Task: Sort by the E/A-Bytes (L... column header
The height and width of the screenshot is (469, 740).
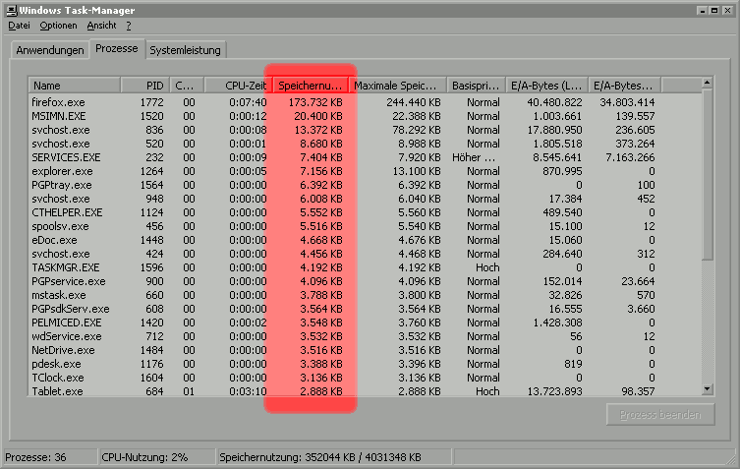Action: (x=546, y=86)
